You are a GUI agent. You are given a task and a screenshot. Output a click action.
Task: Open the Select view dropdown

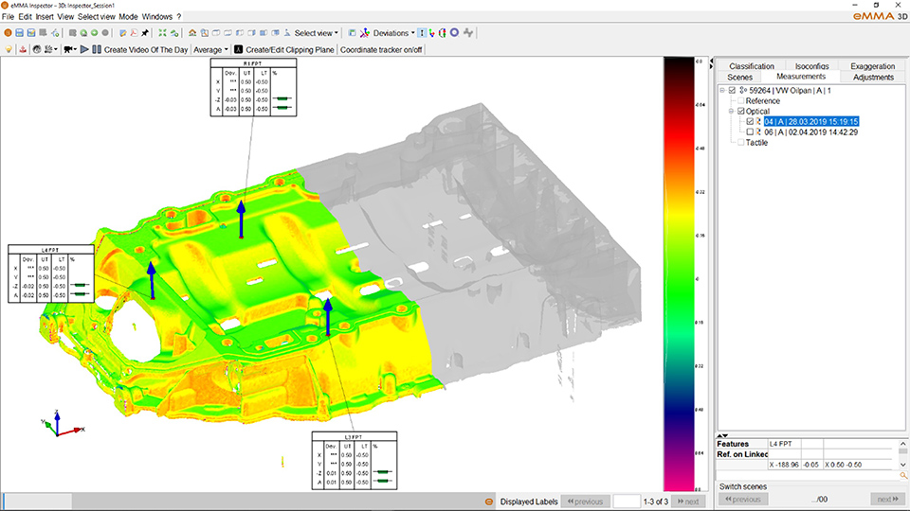click(316, 33)
